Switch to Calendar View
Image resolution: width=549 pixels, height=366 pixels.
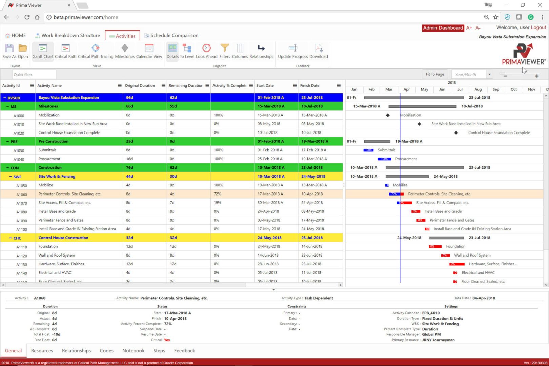click(x=149, y=48)
